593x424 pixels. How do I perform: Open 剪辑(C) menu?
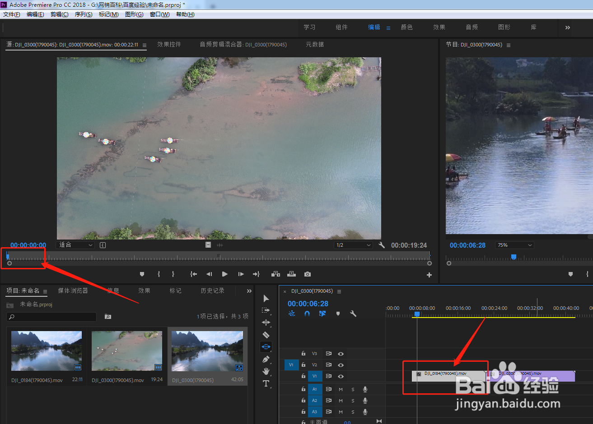(x=59, y=14)
